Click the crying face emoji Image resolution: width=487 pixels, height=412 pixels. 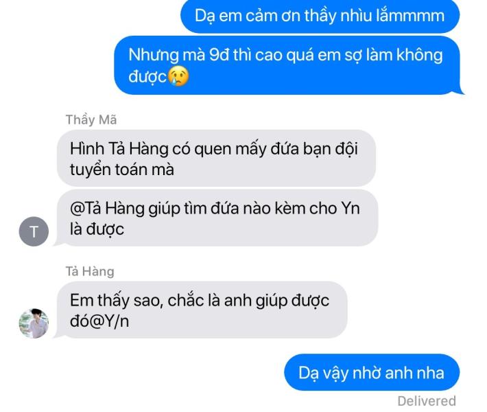click(178, 76)
